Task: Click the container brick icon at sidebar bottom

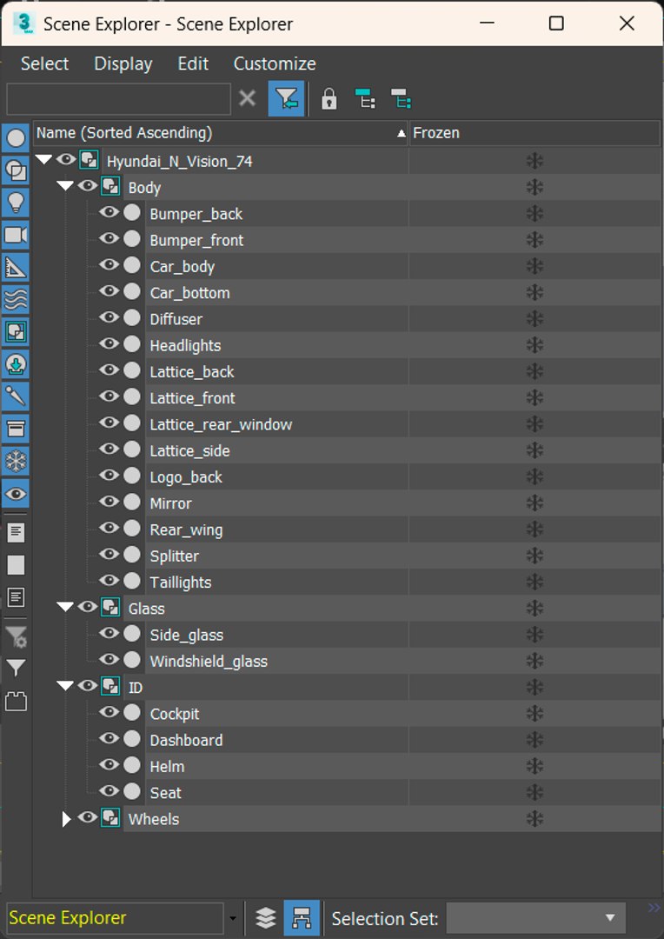Action: coord(16,701)
